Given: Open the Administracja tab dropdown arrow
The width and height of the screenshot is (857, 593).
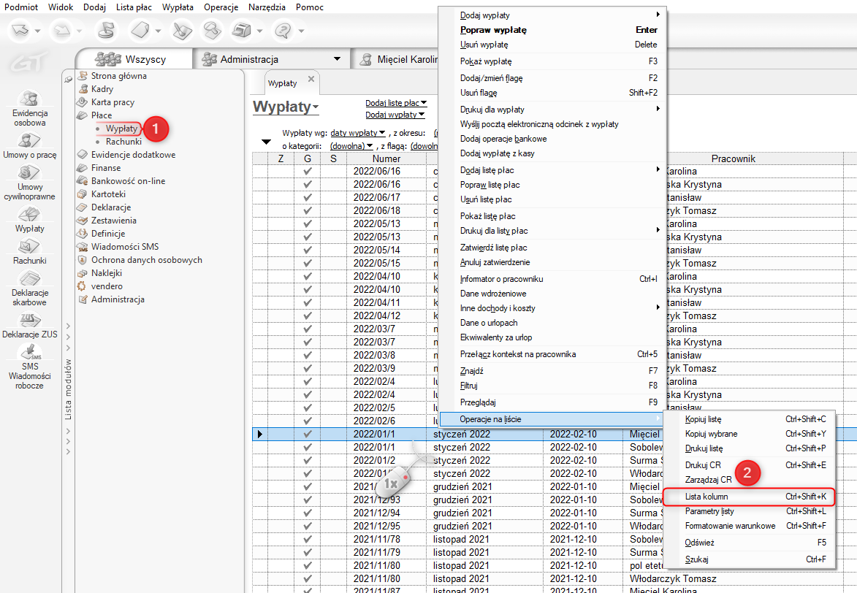Looking at the screenshot, I should coord(337,59).
